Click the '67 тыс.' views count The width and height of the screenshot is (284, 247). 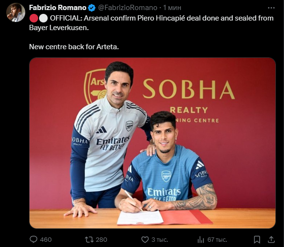[217, 239]
